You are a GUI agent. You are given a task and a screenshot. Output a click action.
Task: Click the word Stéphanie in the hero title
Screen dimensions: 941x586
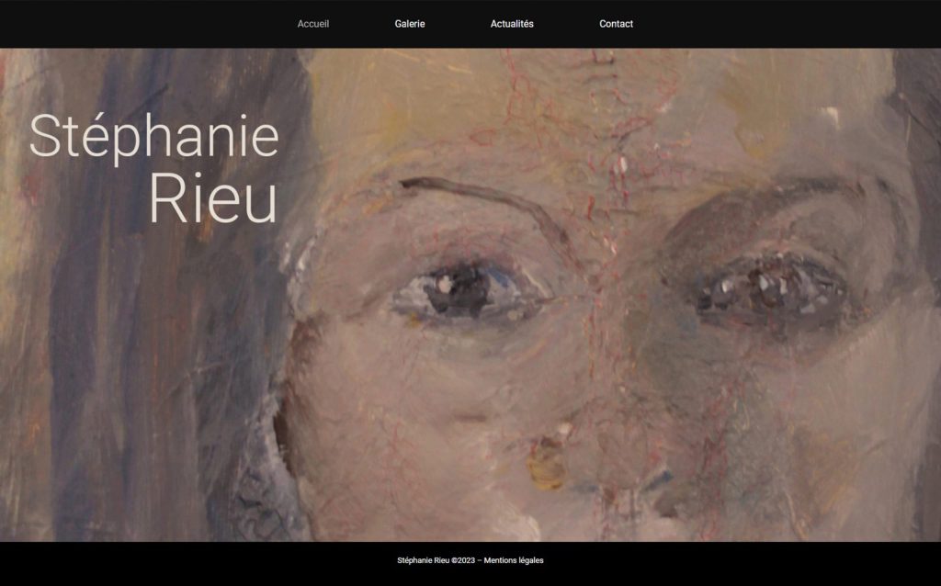click(x=154, y=137)
